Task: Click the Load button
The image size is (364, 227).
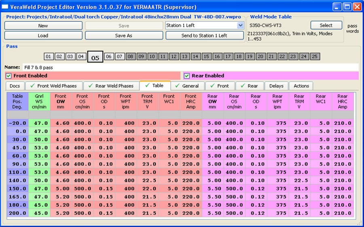Action: (43, 36)
